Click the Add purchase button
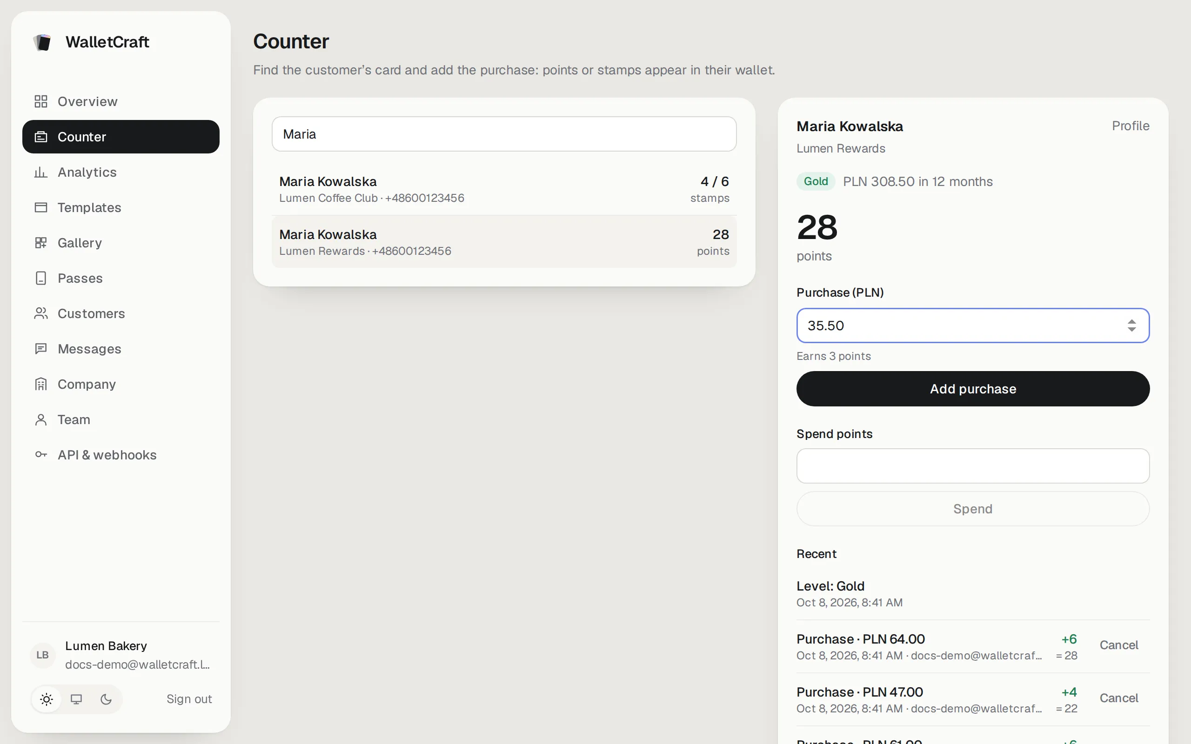Image resolution: width=1191 pixels, height=744 pixels. coord(973,389)
